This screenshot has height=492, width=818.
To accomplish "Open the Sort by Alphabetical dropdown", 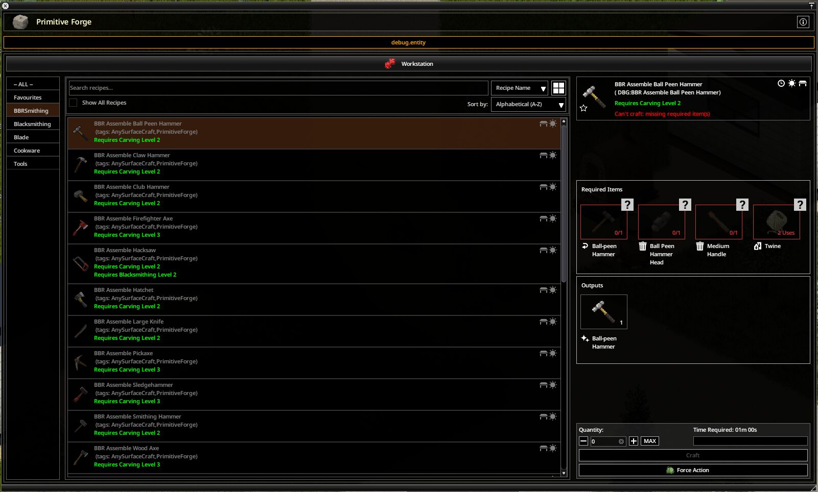I will point(528,105).
